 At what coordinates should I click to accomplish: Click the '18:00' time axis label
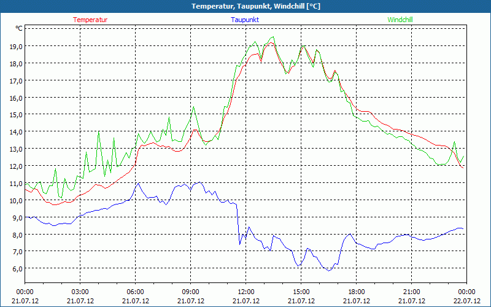356,292
